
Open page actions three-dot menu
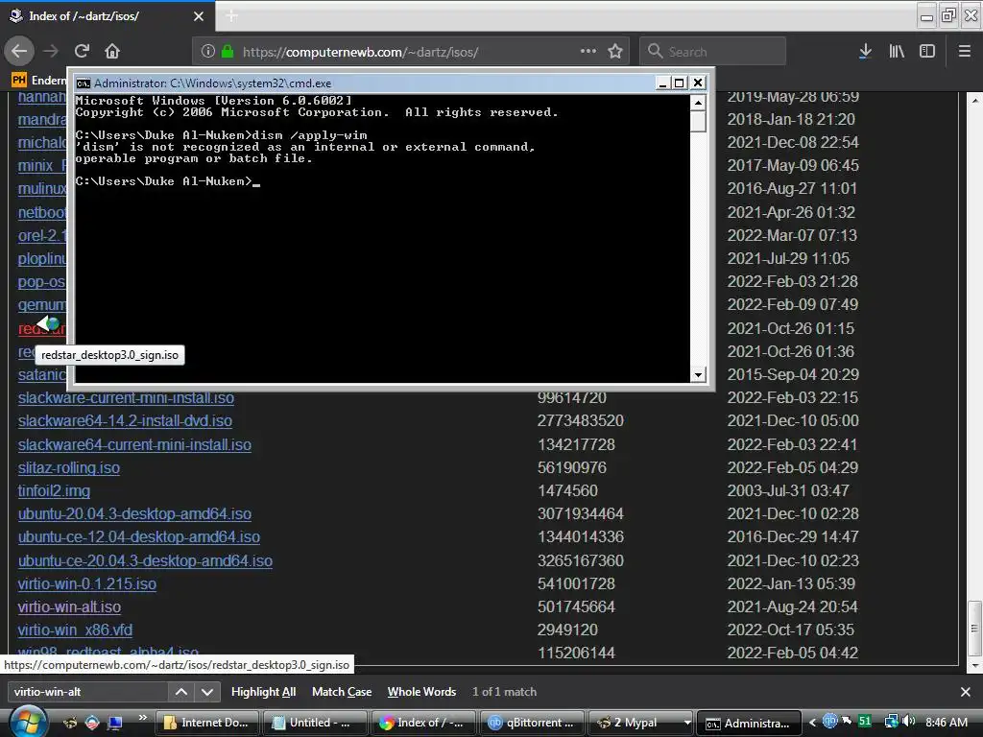(x=588, y=51)
